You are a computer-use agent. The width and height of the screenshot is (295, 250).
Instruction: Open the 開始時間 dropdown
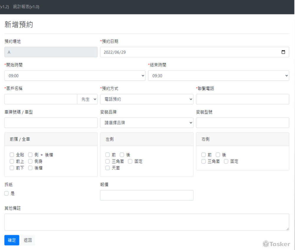coord(75,76)
